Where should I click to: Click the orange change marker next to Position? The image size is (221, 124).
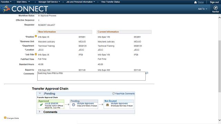(36, 36)
